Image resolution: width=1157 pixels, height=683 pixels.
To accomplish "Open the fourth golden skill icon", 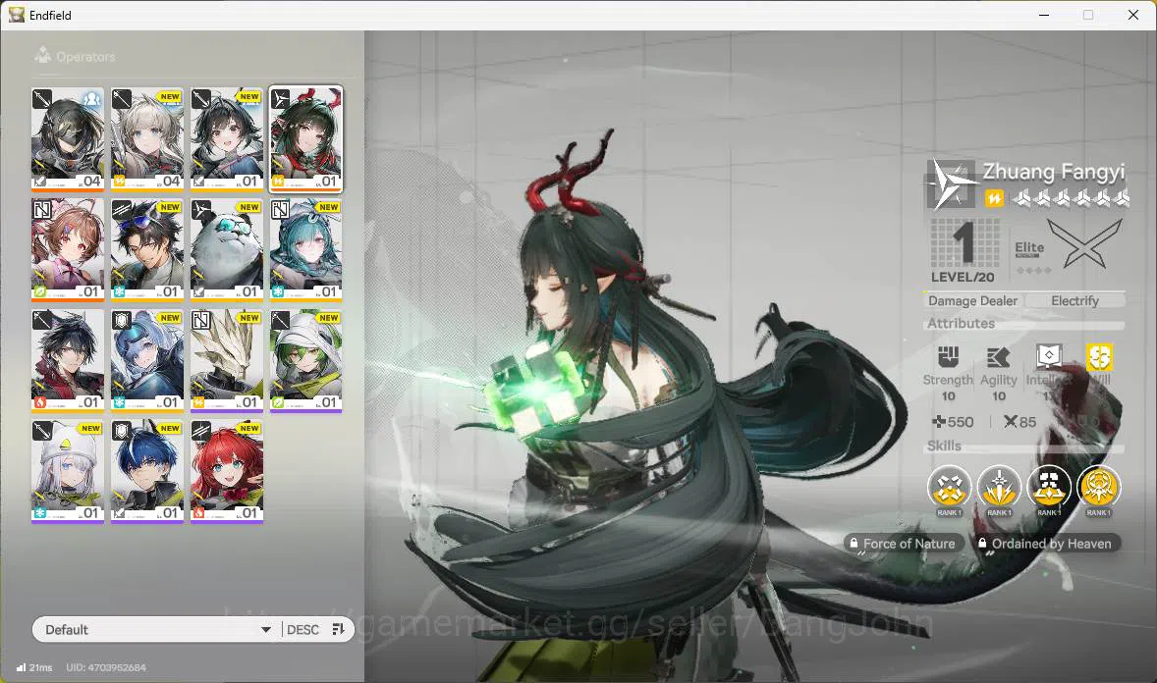I will (x=1099, y=489).
